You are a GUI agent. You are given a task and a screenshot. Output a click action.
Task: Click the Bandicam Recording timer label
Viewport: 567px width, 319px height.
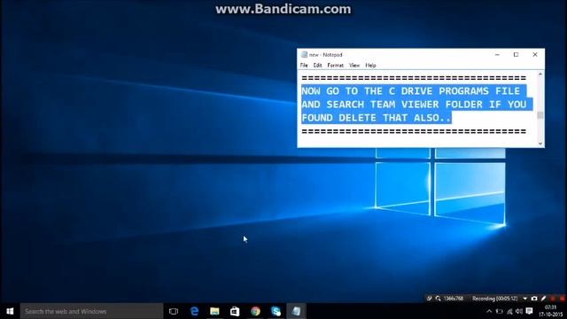tap(494, 299)
